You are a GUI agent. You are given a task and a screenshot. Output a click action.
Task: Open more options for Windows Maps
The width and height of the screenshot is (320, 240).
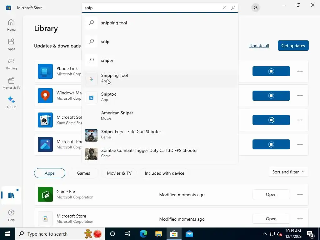click(x=300, y=96)
